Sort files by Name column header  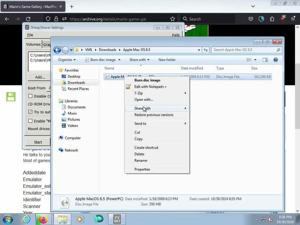[x=109, y=68]
